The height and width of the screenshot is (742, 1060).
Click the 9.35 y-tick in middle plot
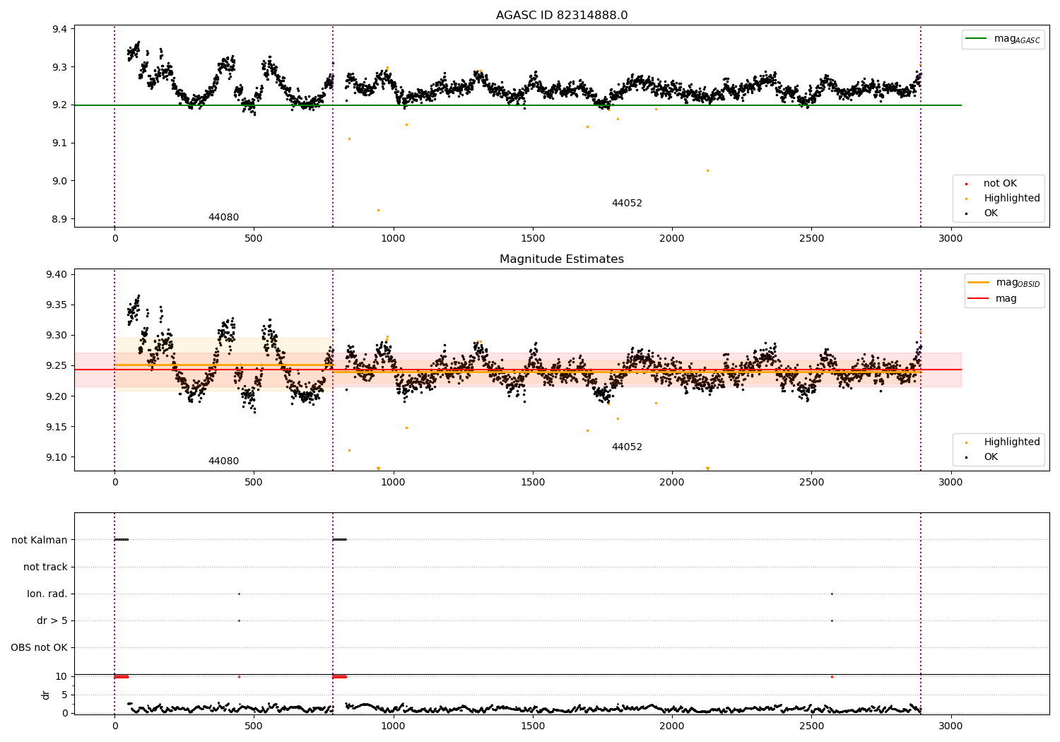pyautogui.click(x=57, y=305)
